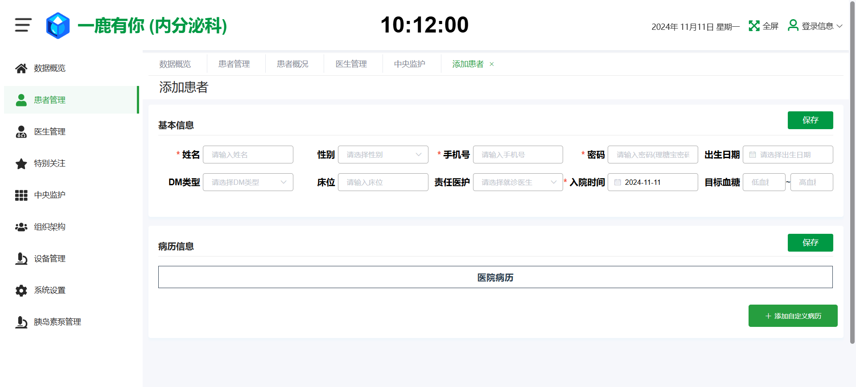This screenshot has width=856, height=387.
Task: Save the 基本信息 section
Action: [x=810, y=120]
